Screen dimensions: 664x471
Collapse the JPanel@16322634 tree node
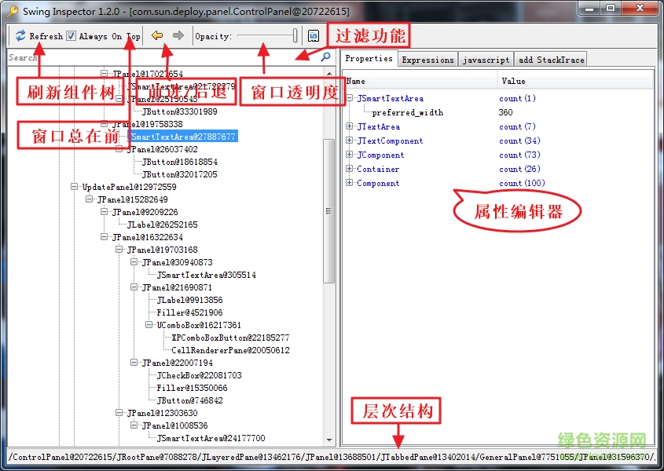(103, 237)
